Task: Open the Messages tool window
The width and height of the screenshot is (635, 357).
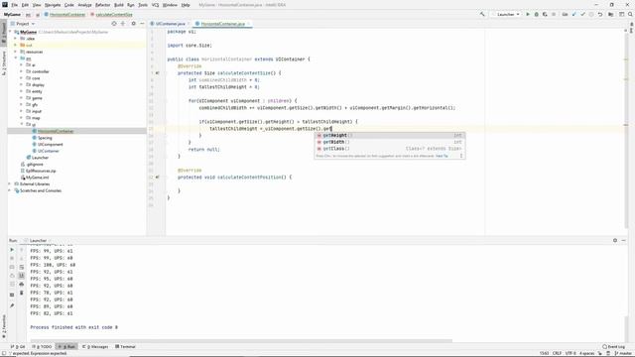Action: click(x=95, y=346)
